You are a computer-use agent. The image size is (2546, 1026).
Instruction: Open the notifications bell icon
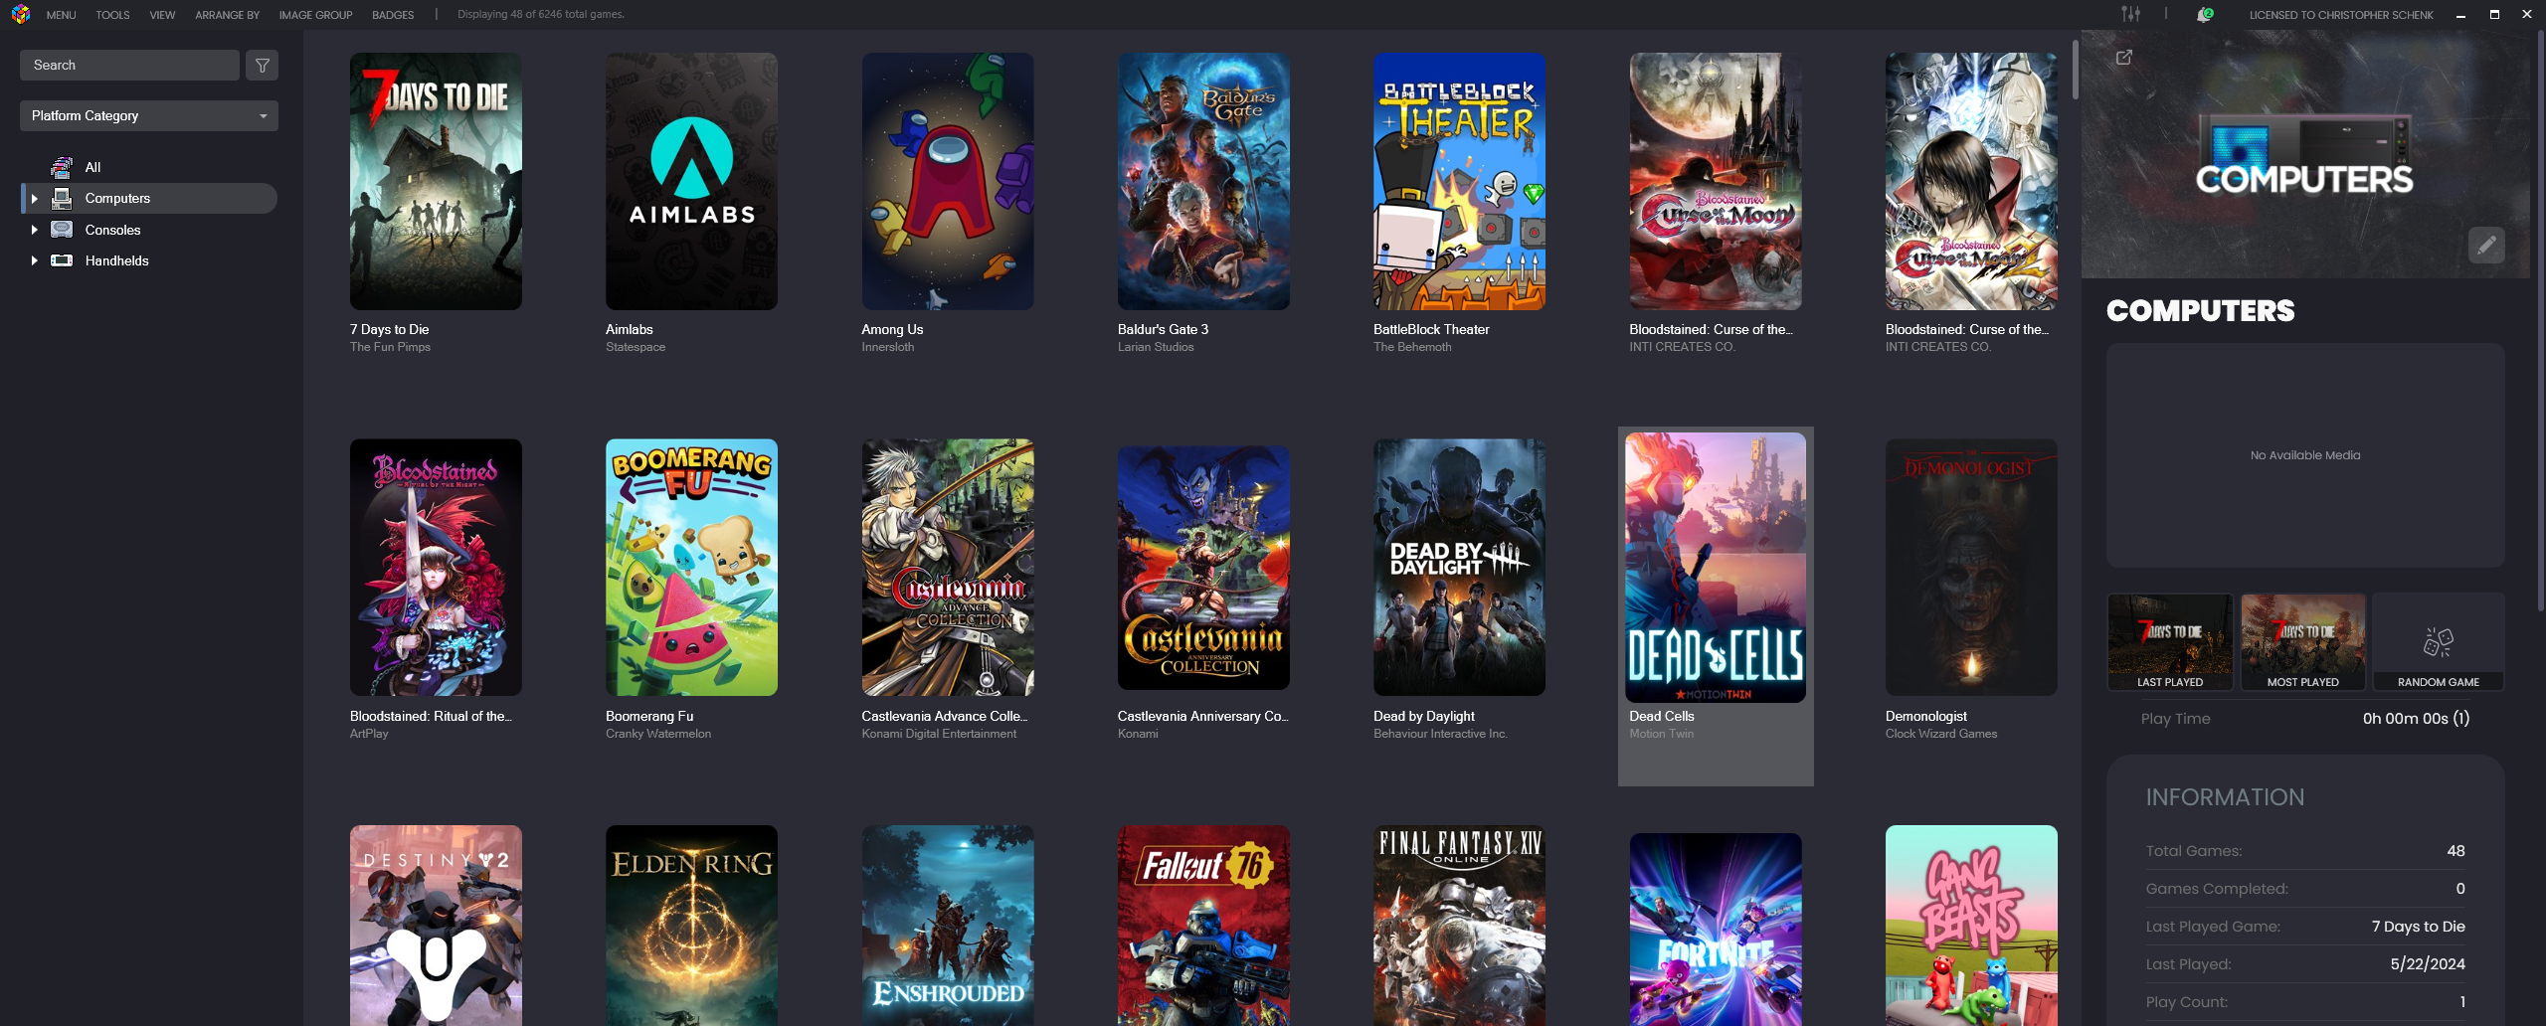pos(2204,14)
